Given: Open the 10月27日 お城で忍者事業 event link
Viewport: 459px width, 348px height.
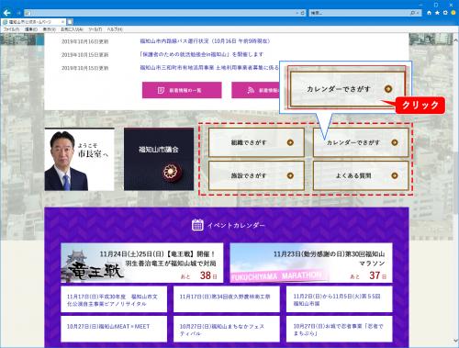Looking at the screenshot, I should point(339,329).
